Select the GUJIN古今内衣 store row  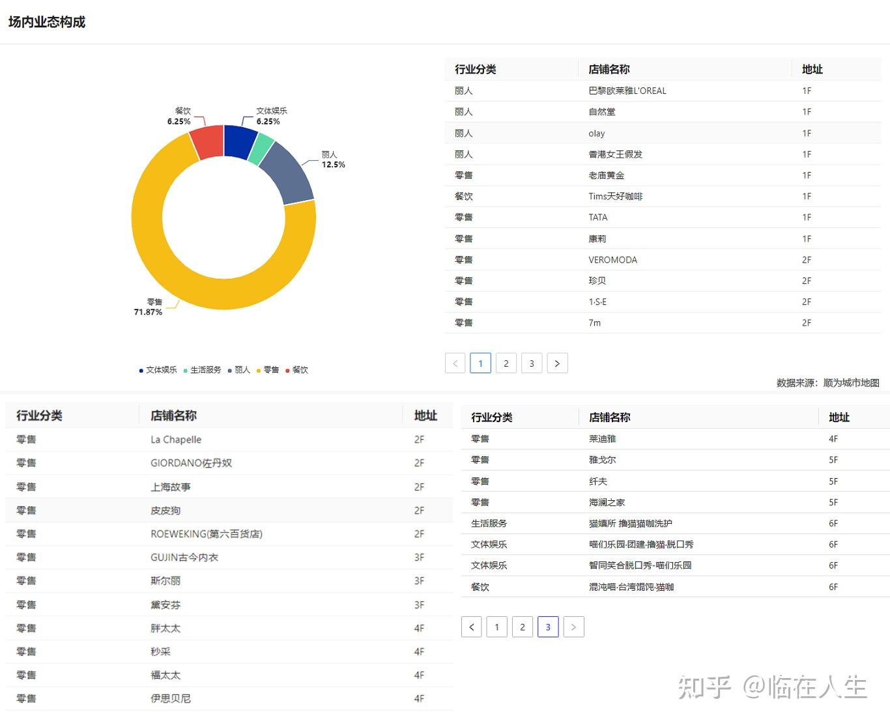pyautogui.click(x=229, y=557)
